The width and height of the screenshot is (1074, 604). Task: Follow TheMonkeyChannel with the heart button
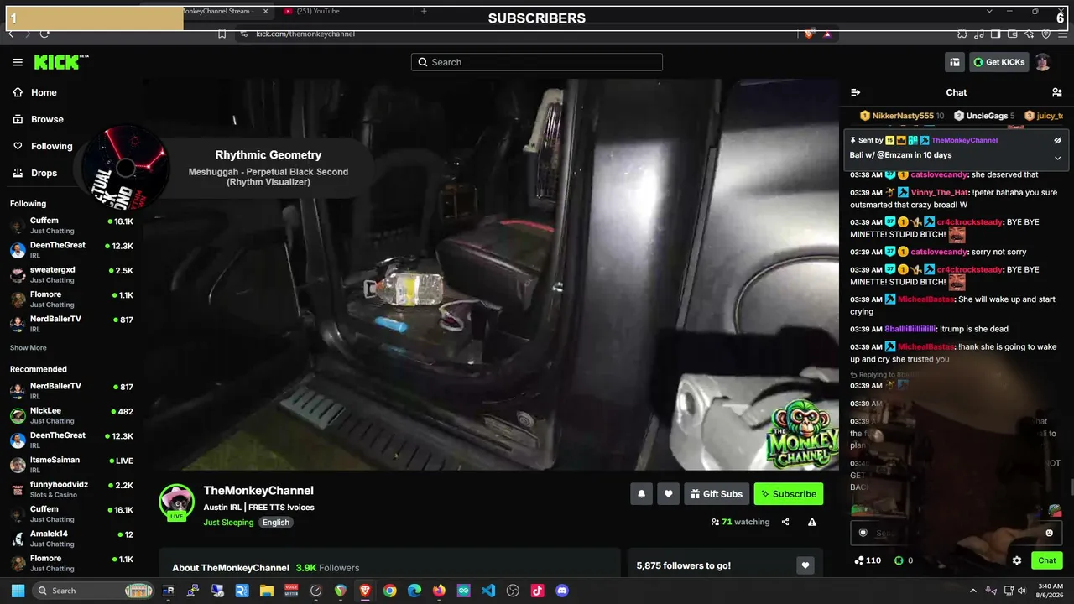(668, 494)
